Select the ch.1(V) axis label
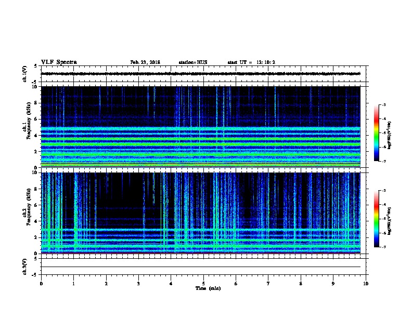Viewport: 412px width, 318px height. pos(25,74)
